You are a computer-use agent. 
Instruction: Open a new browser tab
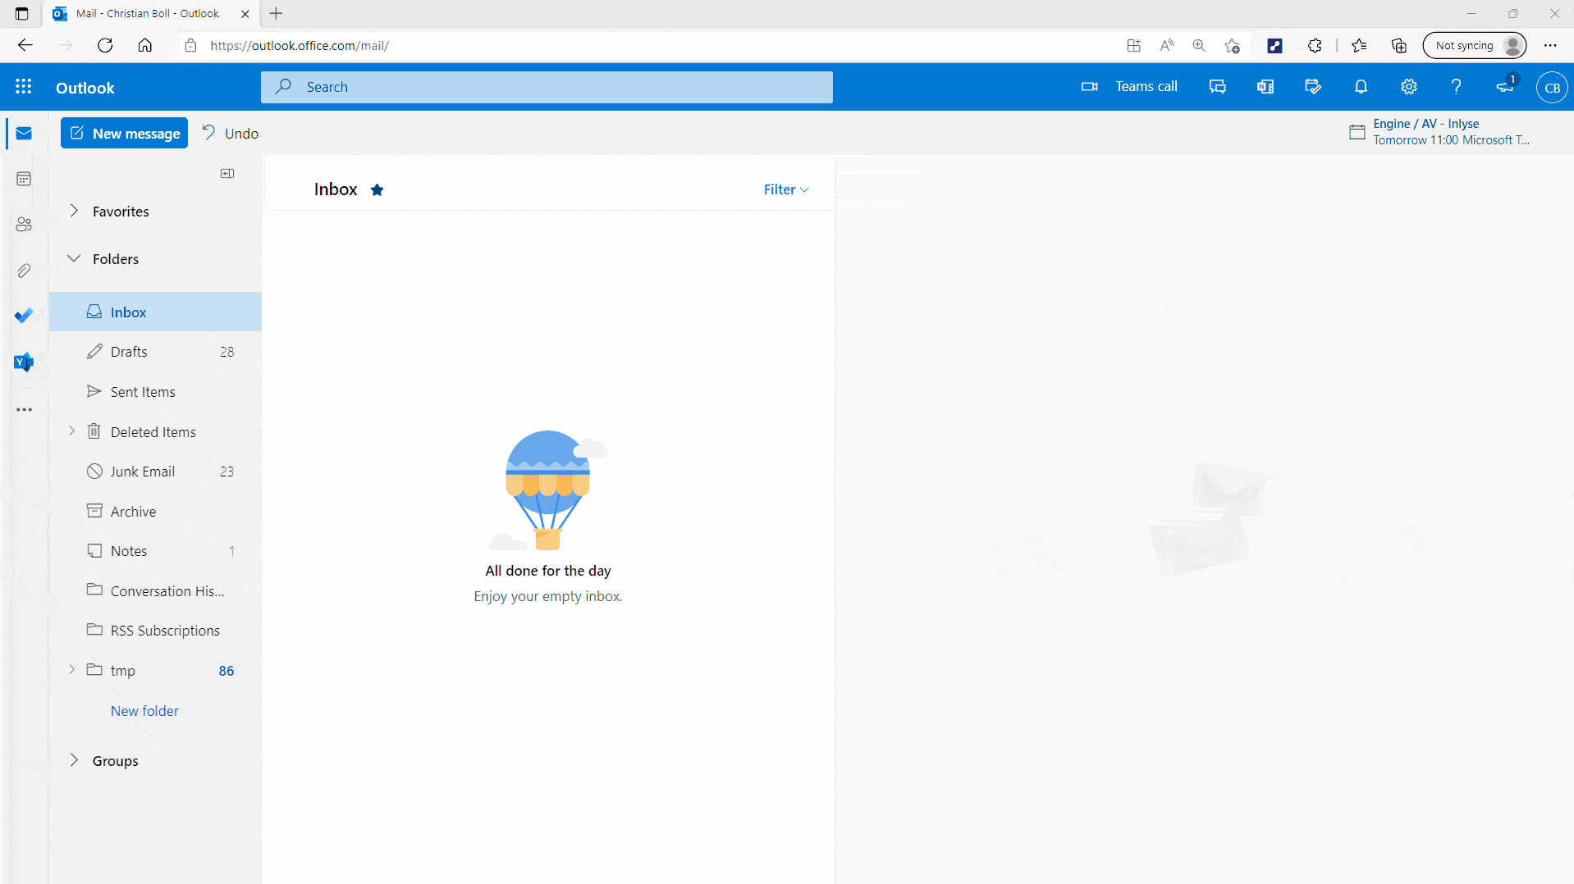tap(276, 13)
